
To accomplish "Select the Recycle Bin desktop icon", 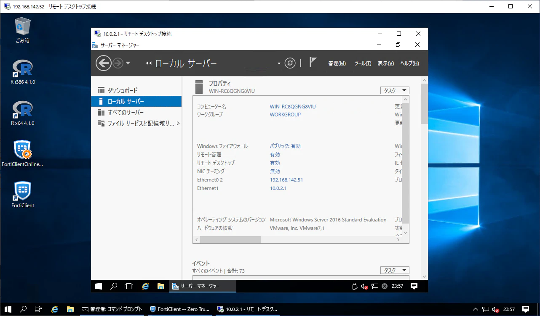I will [x=23, y=30].
